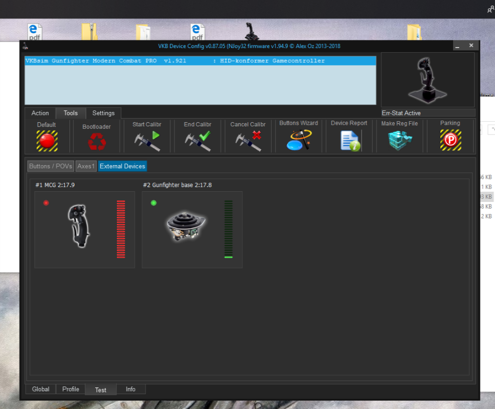The height and width of the screenshot is (409, 495).
Task: Select the Profile bottom tab
Action: [71, 389]
